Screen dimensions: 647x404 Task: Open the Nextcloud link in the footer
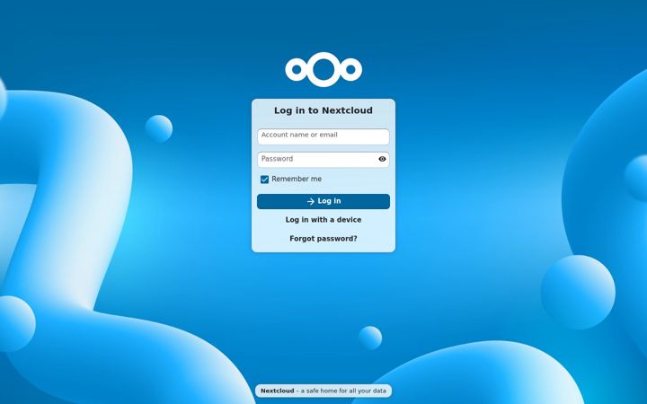coord(278,391)
